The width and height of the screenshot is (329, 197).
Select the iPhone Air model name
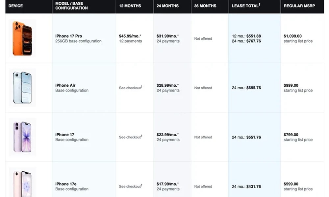(x=65, y=85)
